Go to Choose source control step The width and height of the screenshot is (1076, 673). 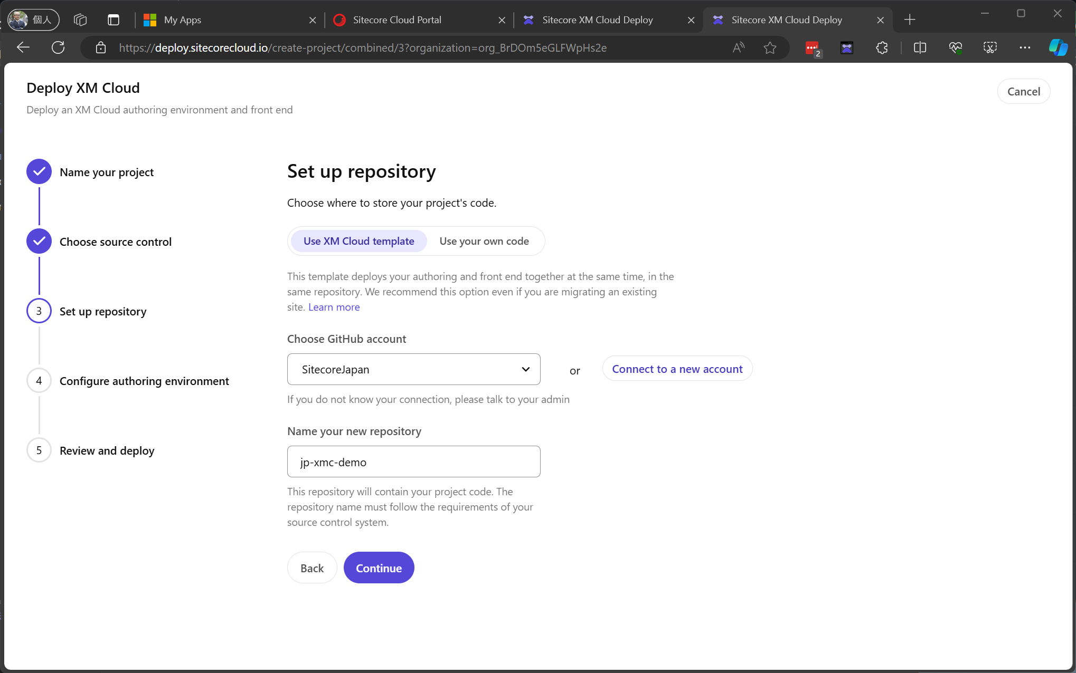coord(99,242)
